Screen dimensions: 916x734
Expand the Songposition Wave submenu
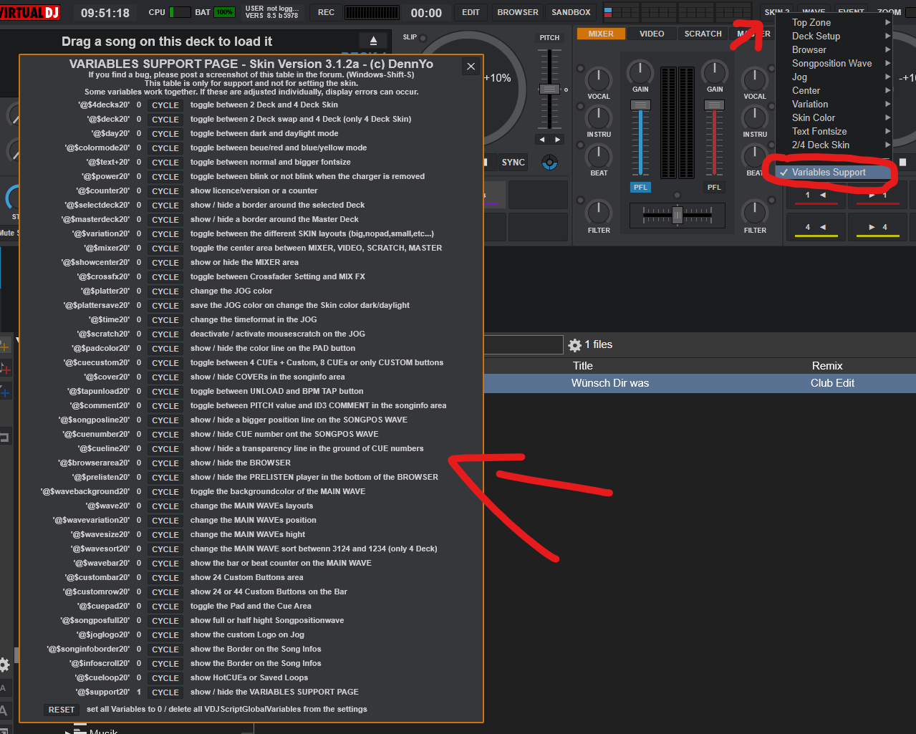click(x=834, y=64)
